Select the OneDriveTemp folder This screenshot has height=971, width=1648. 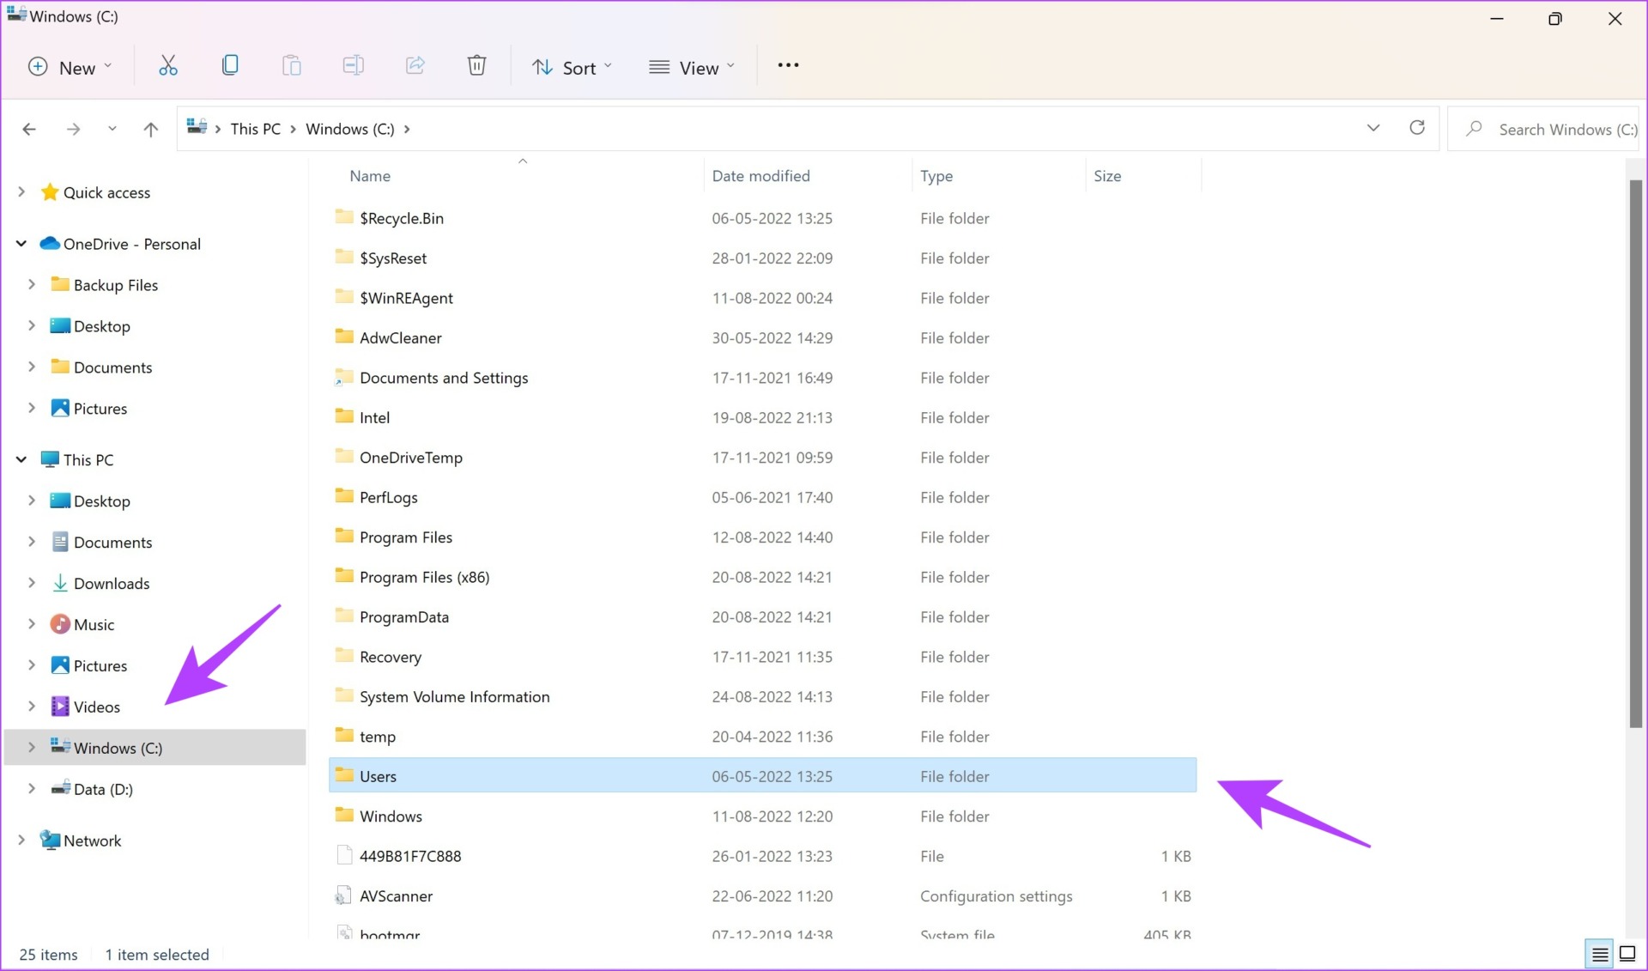410,458
